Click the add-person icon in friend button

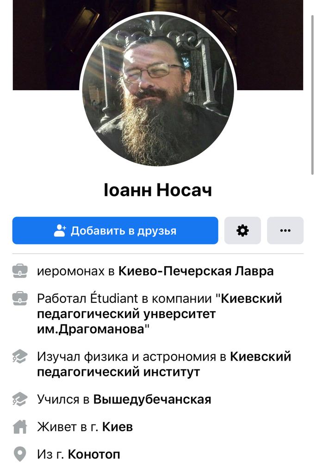pyautogui.click(x=60, y=231)
